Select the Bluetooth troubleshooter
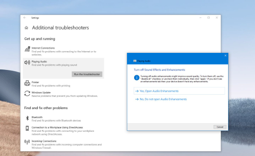Image resolution: width=255 pixels, height=156 pixels. (x=63, y=118)
